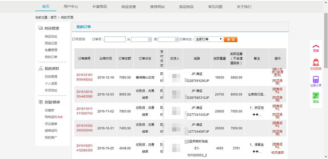Click the 订单号 input field
Screen dimensions: 328x159
(x=115, y=39)
